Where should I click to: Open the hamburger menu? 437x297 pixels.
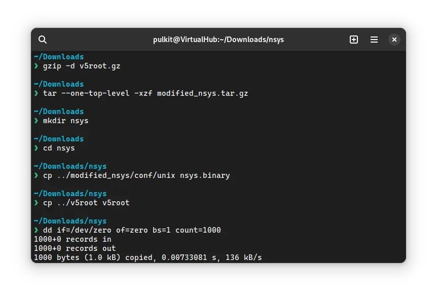[374, 39]
